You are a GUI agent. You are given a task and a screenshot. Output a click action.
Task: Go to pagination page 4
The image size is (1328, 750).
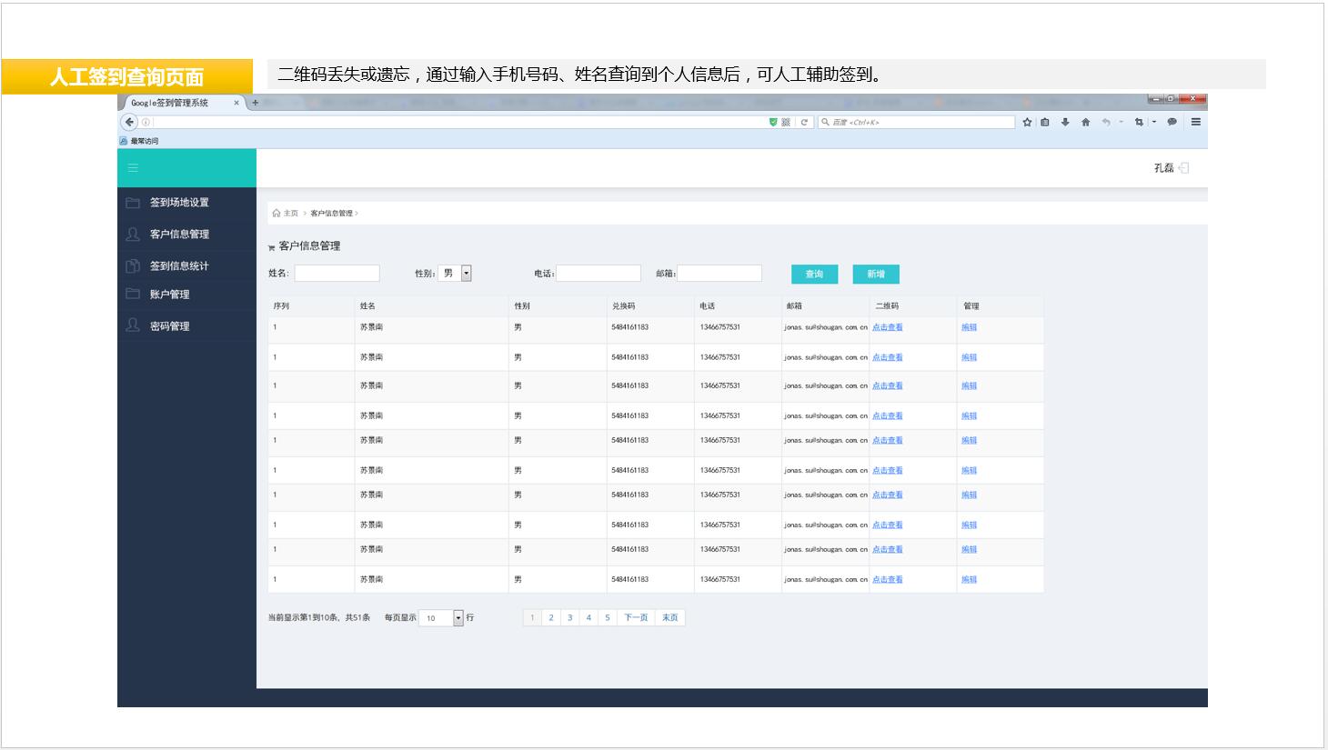(x=589, y=618)
